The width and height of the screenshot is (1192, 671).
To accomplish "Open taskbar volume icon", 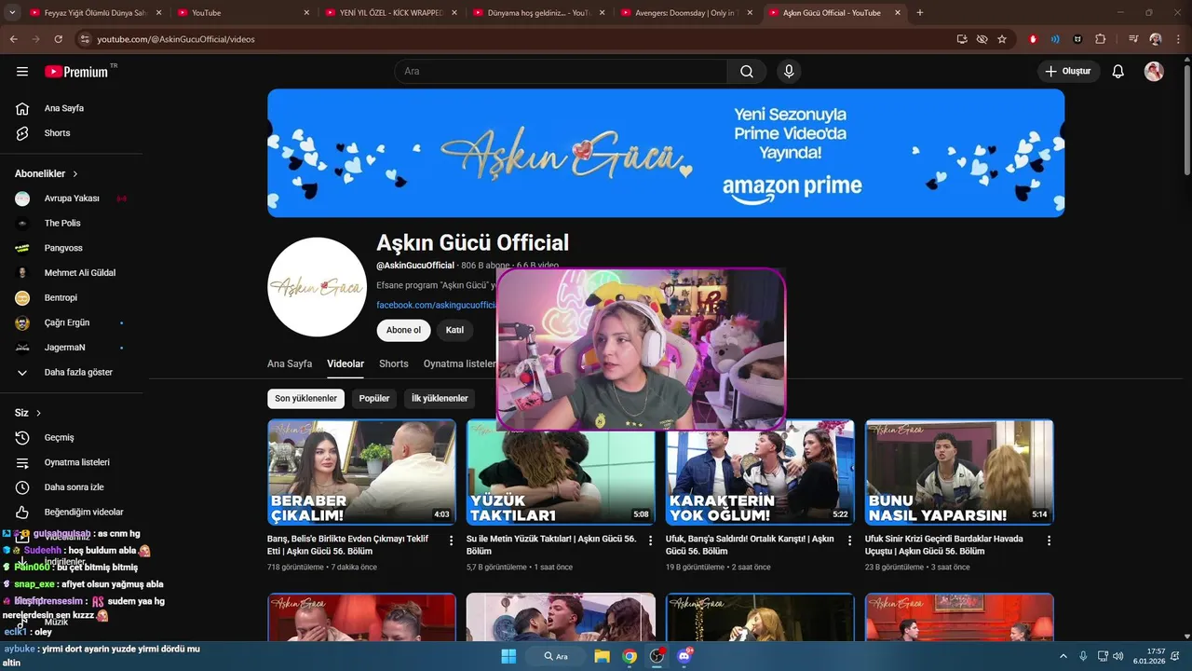I will (1118, 656).
